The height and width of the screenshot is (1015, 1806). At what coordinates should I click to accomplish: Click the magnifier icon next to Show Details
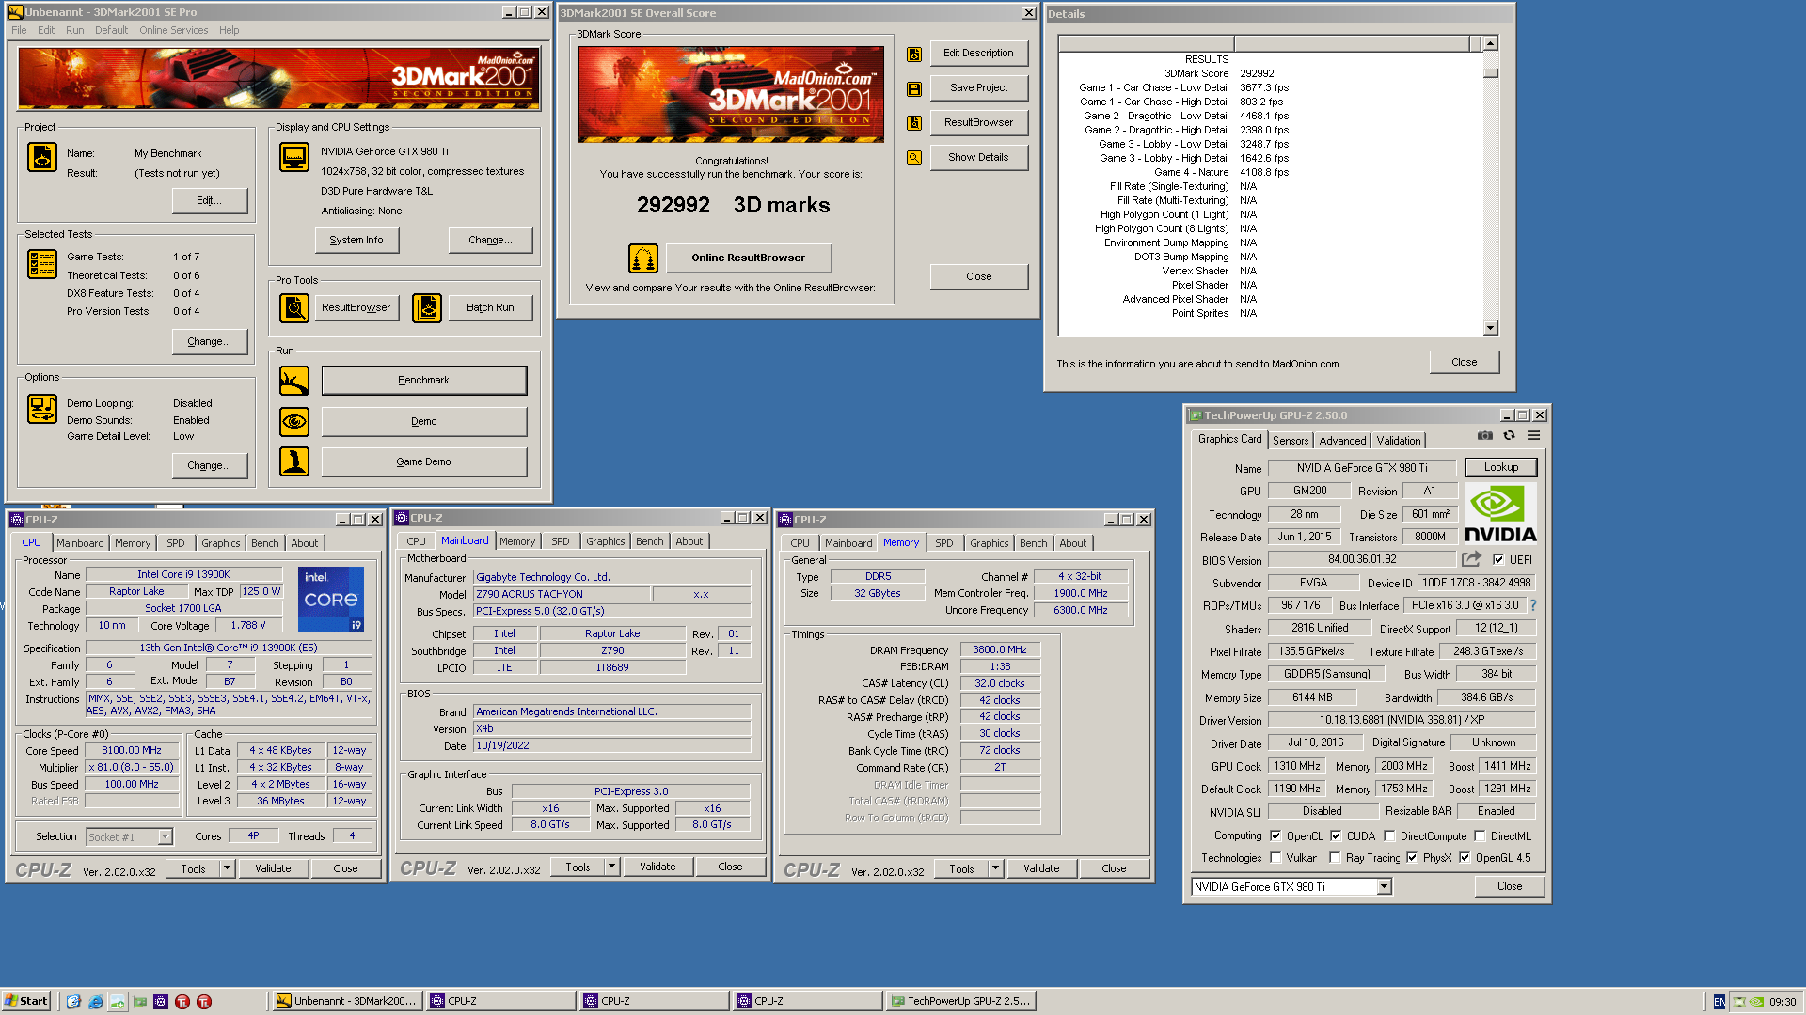coord(914,158)
